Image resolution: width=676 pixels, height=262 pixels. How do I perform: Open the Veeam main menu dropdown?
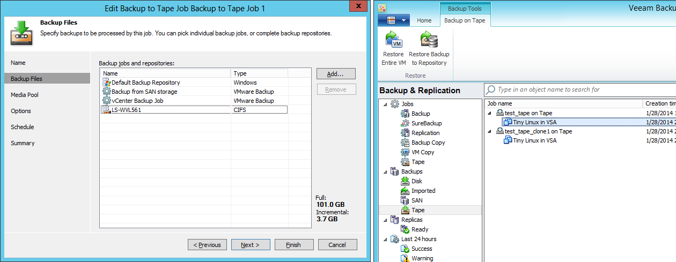coord(394,20)
